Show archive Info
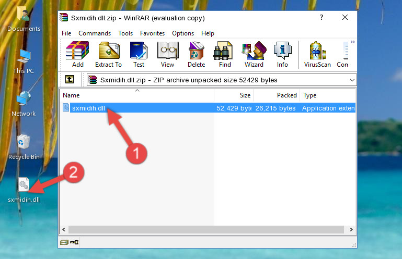The width and height of the screenshot is (402, 259). click(x=282, y=54)
